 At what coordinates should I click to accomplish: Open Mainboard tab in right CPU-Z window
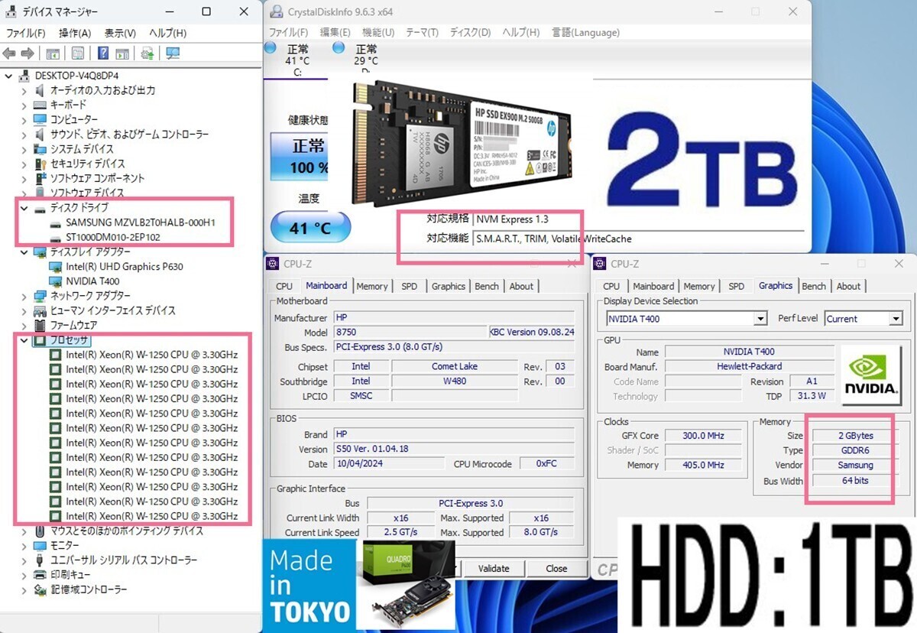click(653, 287)
